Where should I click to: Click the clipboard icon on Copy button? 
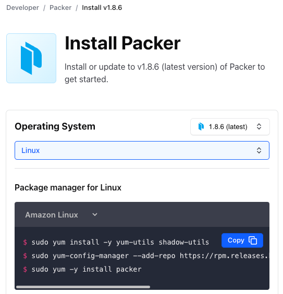(x=253, y=240)
